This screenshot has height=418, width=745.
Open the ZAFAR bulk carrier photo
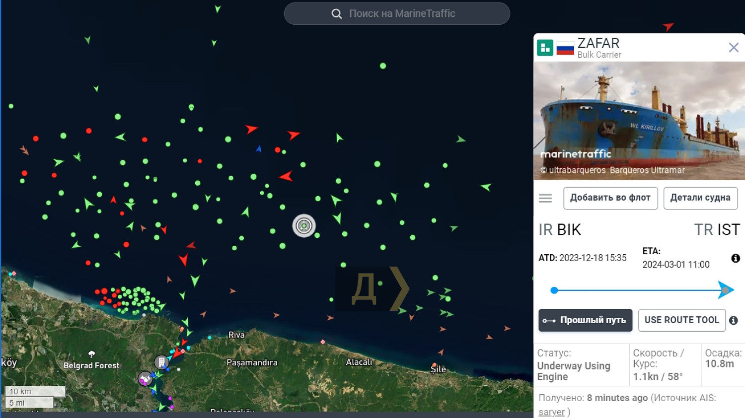(639, 121)
